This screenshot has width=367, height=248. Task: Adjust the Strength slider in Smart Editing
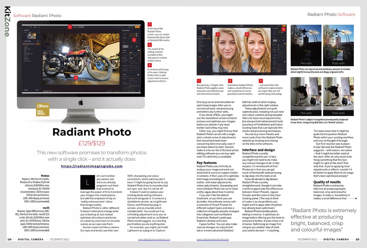[134, 34]
